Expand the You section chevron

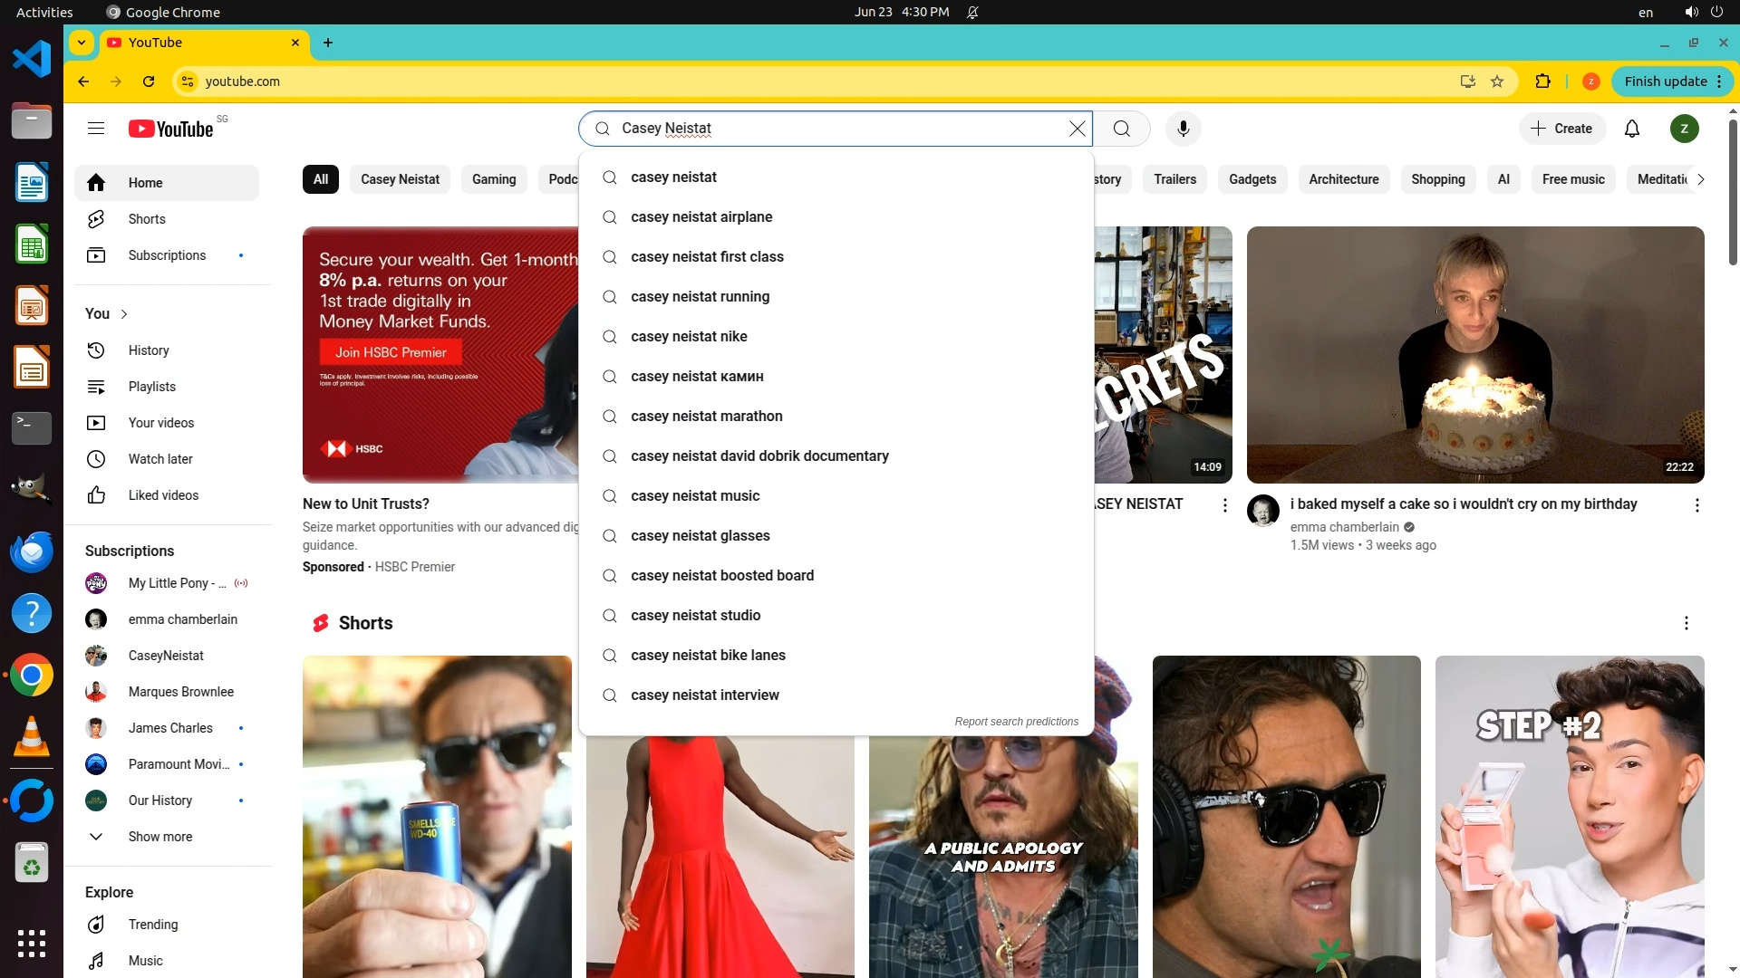(x=124, y=314)
